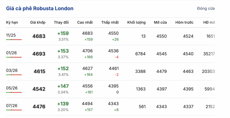Viewport: 230px width, 118px height.
Task: Click the "Hôm trước" column header
Action: [x=184, y=22]
